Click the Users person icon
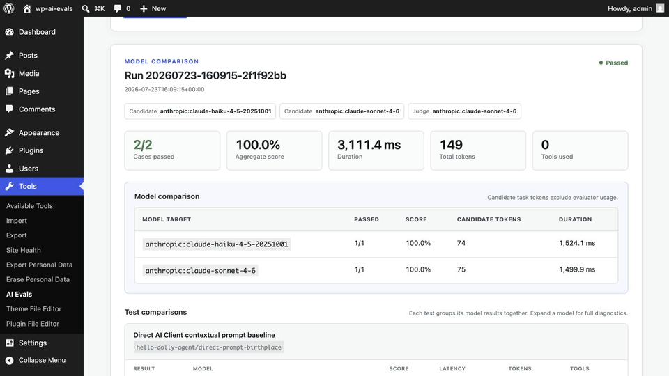 pos(9,169)
